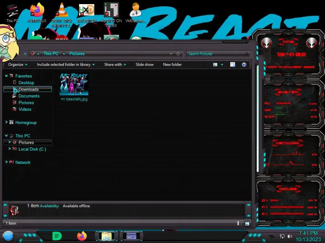This screenshot has height=243, width=325.
Task: Open Firefox from the taskbar
Action: pyautogui.click(x=82, y=236)
